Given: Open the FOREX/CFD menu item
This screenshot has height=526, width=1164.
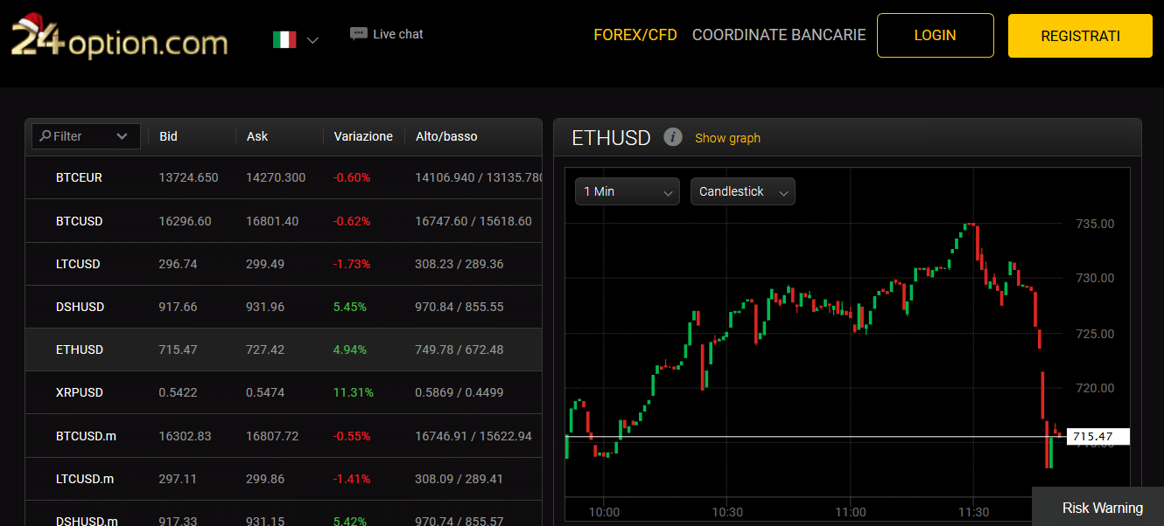Looking at the screenshot, I should click(635, 35).
